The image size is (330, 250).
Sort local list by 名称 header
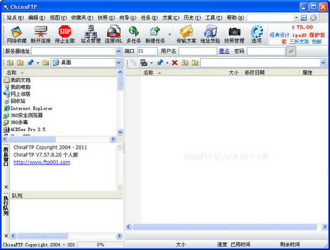[x=45, y=73]
